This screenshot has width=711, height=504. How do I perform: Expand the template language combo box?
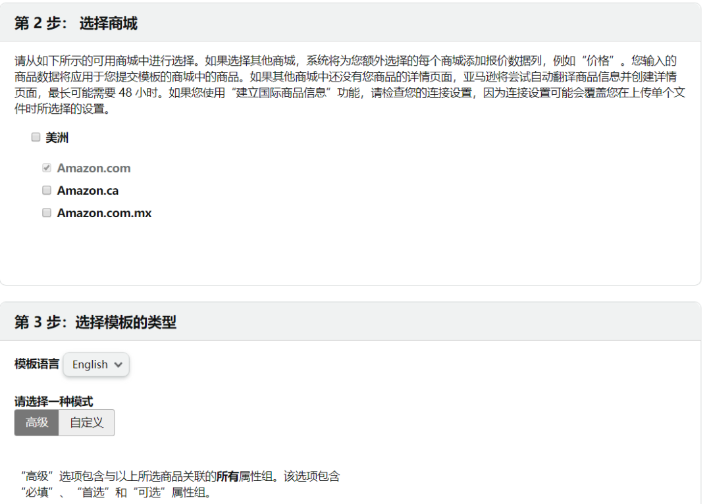pyautogui.click(x=96, y=364)
